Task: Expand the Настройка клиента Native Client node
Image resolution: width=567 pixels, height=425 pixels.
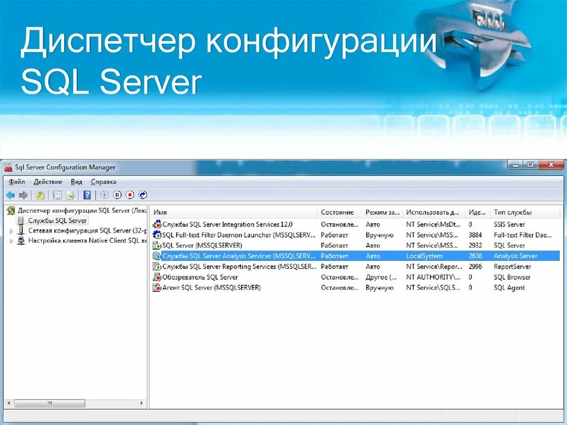Action: [11, 241]
